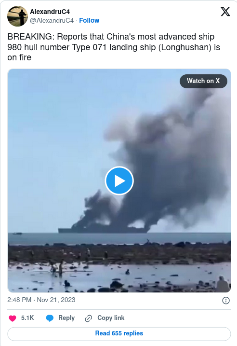The width and height of the screenshot is (237, 346).
Task: Click the @AlexandruC4 handle
Action: point(52,20)
